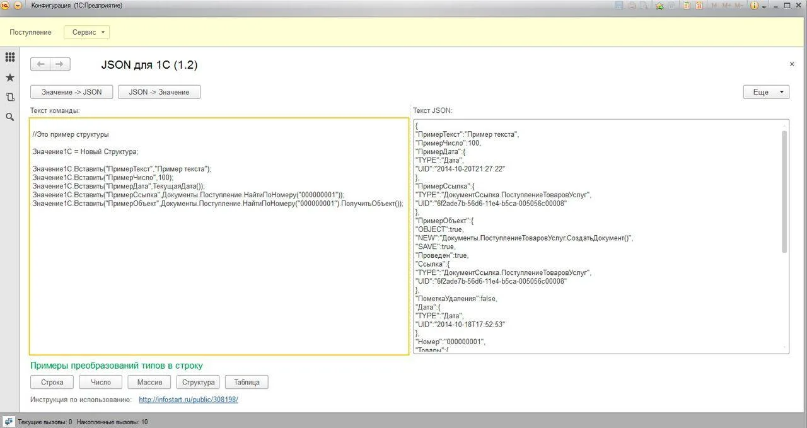Open the Сервис menu dropdown
807x428 pixels.
point(86,32)
